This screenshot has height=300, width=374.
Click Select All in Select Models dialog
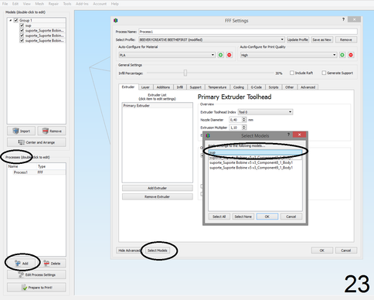[x=219, y=216]
